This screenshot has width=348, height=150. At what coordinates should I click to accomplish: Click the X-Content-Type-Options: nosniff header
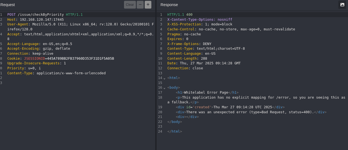tap(200, 20)
